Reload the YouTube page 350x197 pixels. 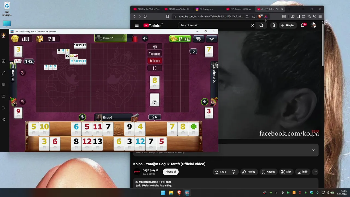[145, 16]
